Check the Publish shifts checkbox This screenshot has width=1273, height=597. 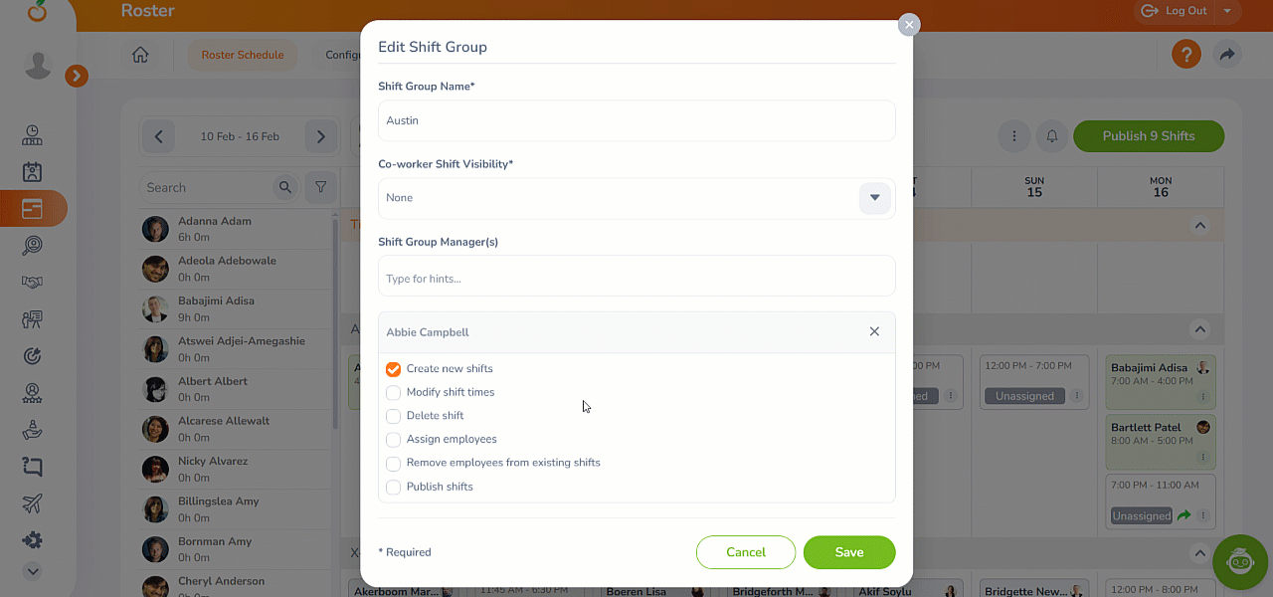(x=394, y=488)
